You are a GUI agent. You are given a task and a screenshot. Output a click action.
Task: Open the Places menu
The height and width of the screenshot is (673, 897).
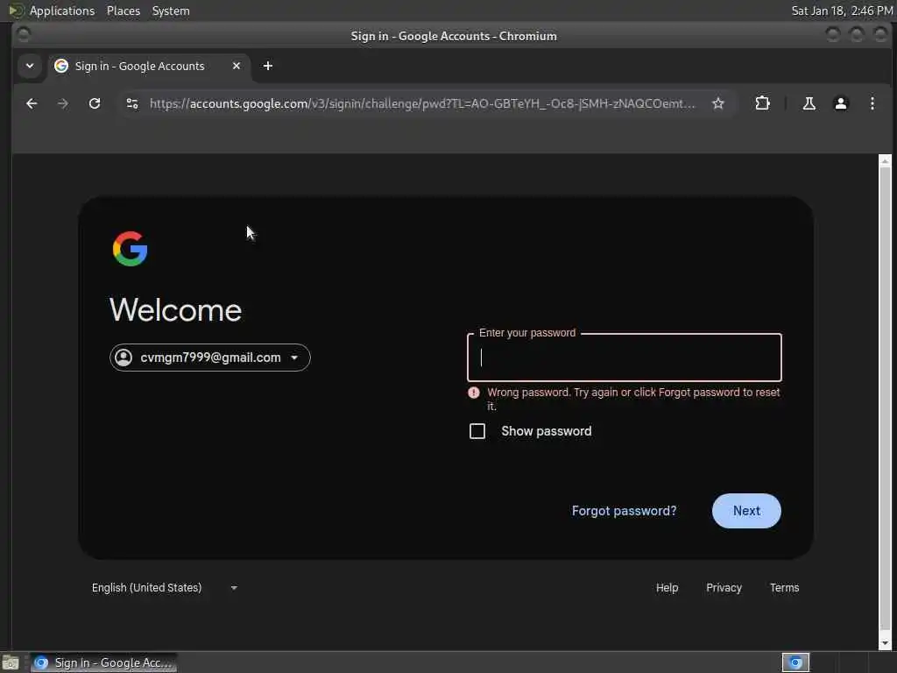123,11
